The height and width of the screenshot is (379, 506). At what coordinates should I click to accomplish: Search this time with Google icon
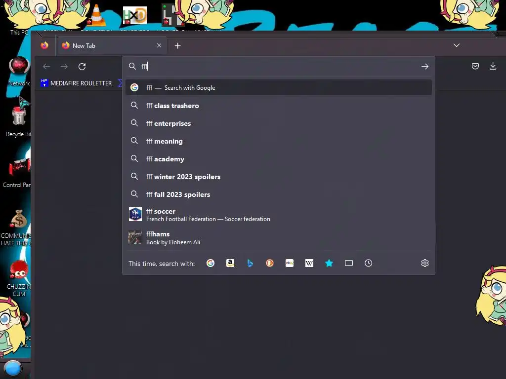point(211,264)
